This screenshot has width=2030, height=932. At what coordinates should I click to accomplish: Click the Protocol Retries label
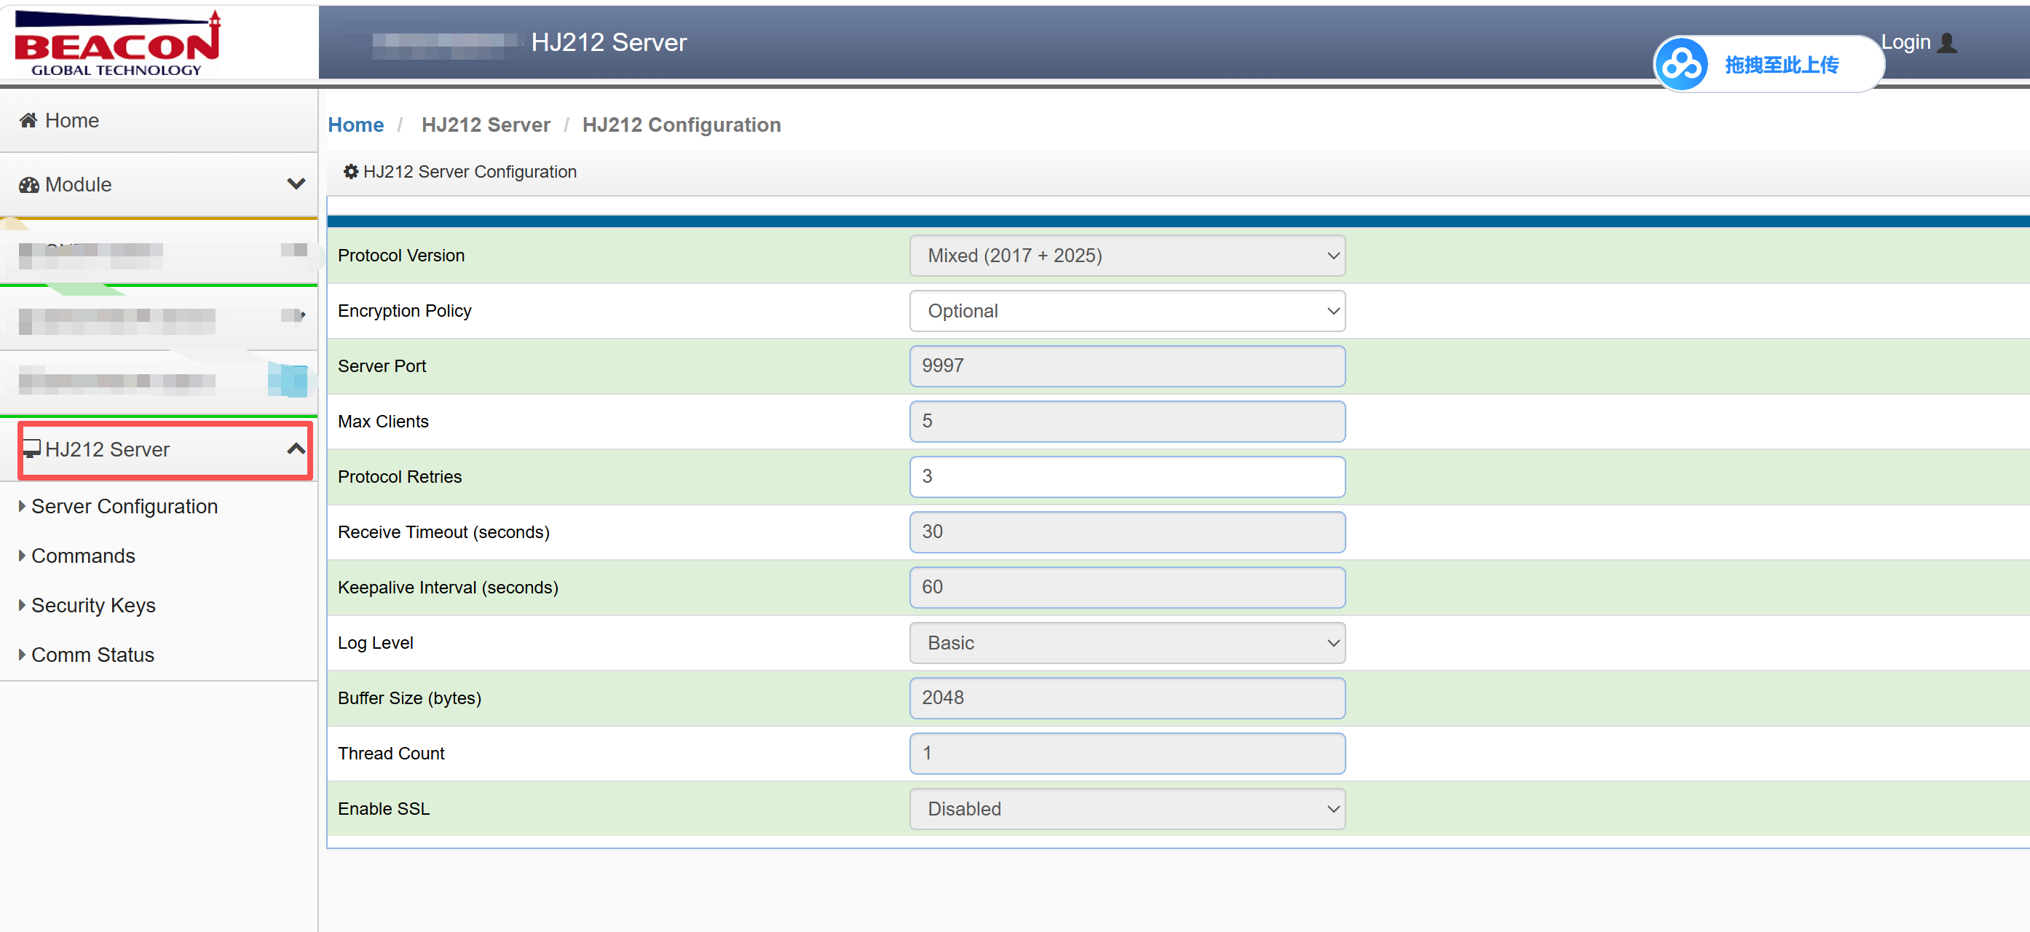point(400,477)
